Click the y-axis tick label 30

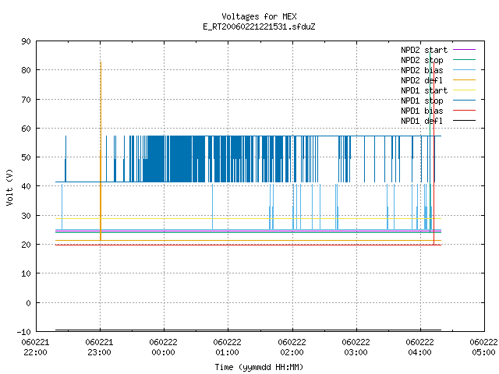pyautogui.click(x=26, y=216)
